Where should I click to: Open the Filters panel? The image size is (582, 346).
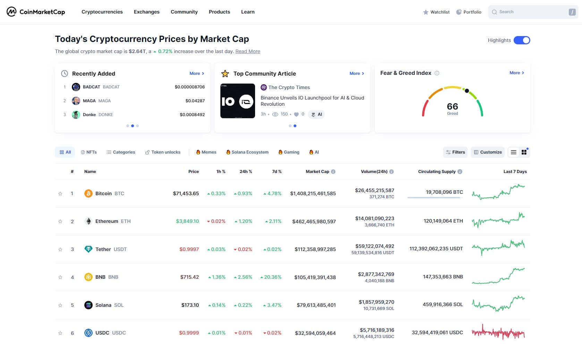pyautogui.click(x=455, y=152)
